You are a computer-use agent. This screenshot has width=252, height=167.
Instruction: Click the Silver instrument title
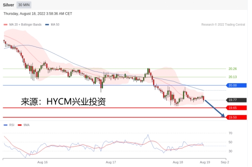coord(8,5)
